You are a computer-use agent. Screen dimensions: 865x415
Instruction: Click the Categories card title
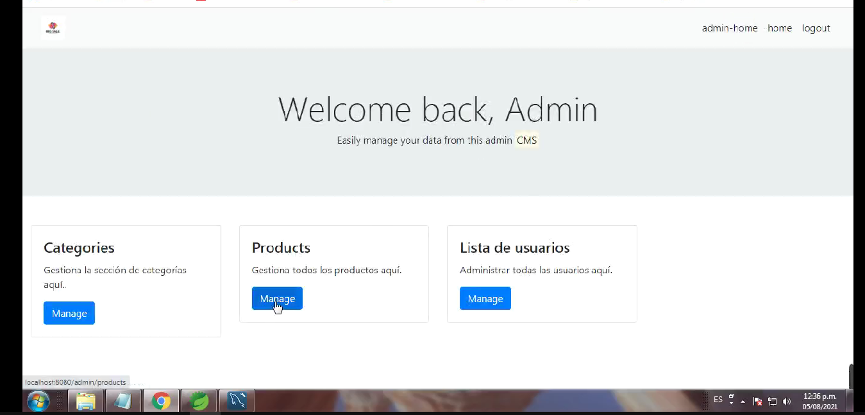pyautogui.click(x=79, y=248)
